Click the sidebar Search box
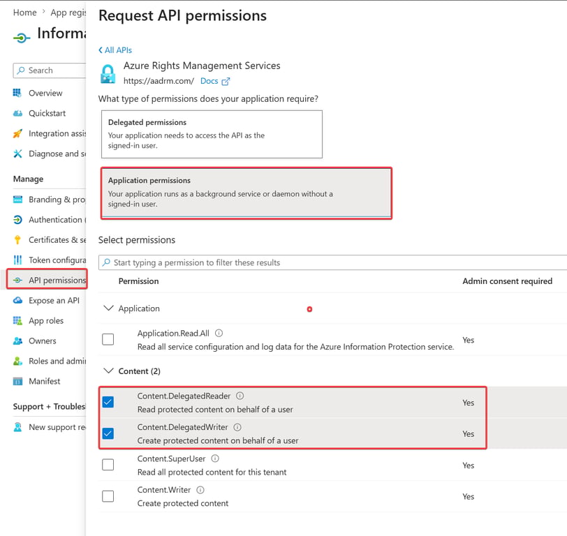567x536 pixels. 50,70
